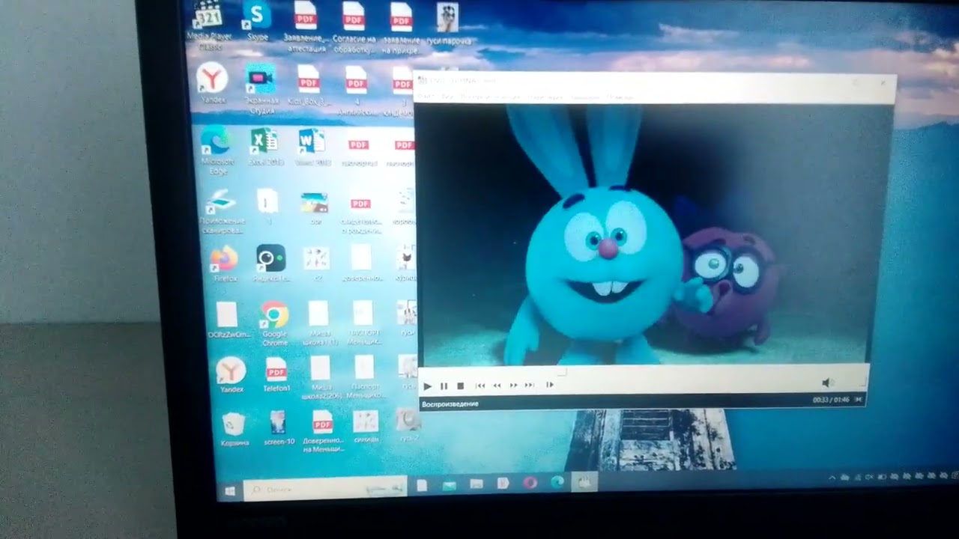Select the Firefox desktop shortcut
959x539 pixels.
point(224,264)
